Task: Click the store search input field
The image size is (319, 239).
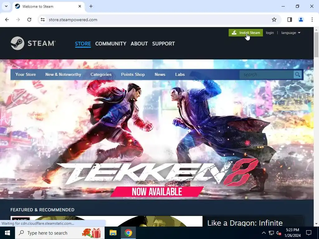Action: pos(267,75)
